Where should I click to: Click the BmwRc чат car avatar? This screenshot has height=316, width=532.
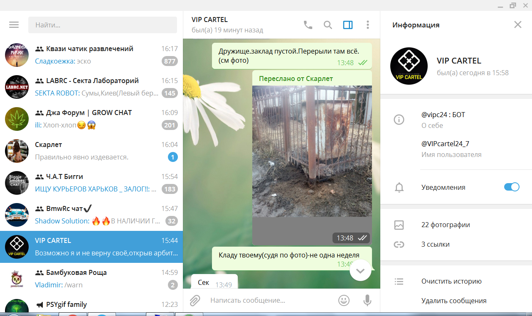click(17, 215)
